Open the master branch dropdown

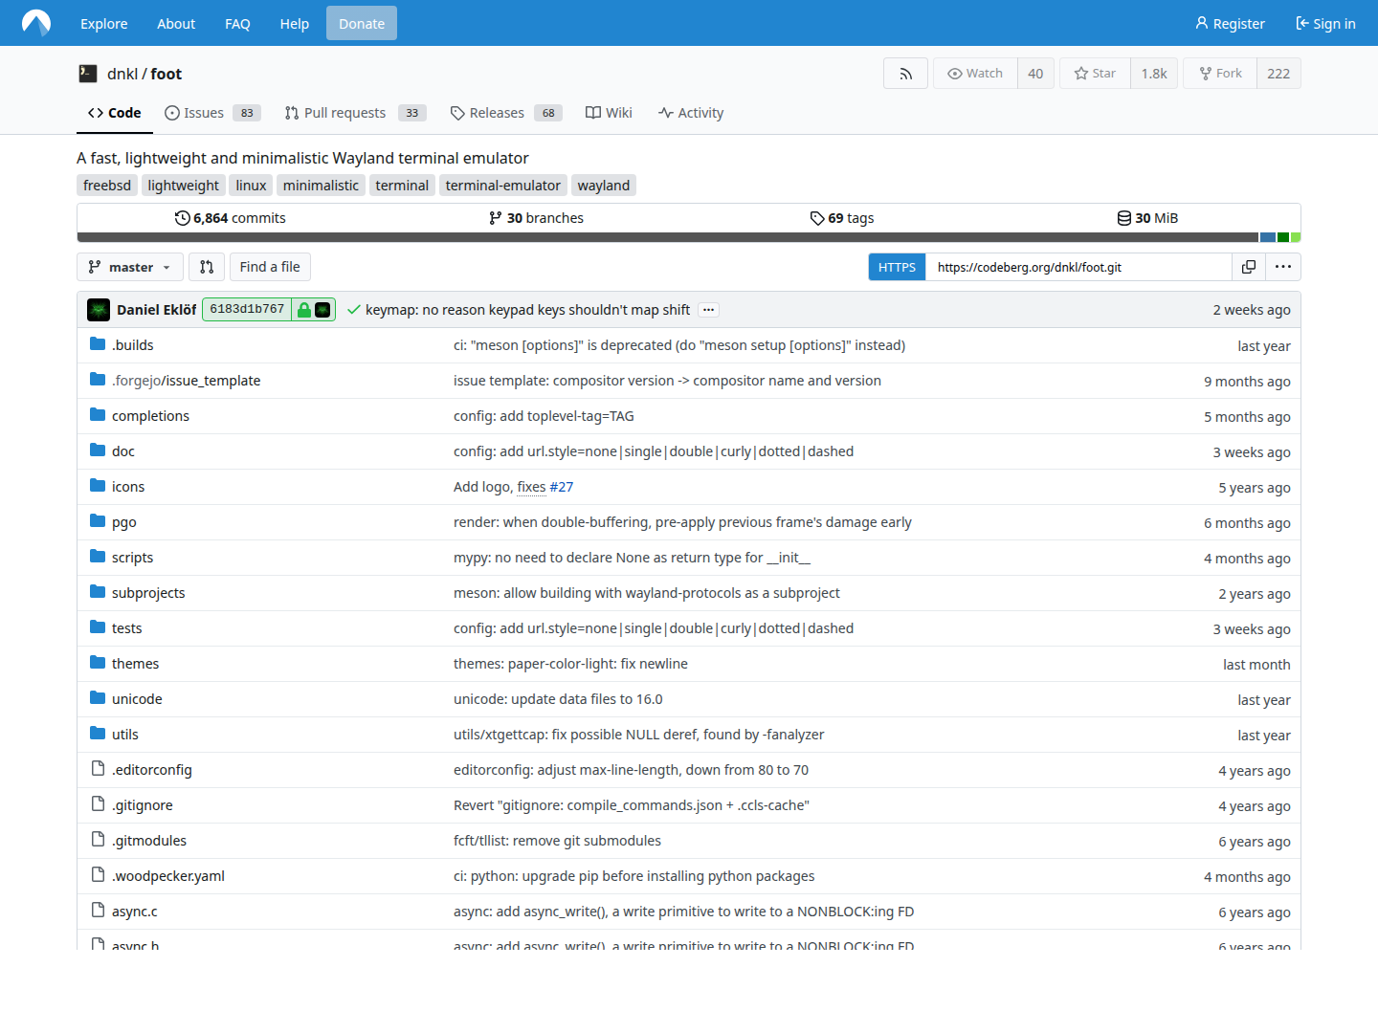coord(130,267)
